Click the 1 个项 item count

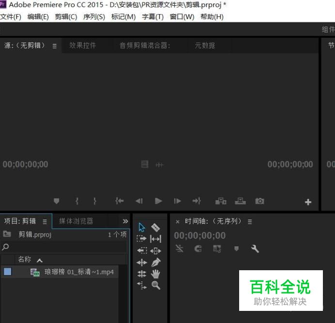pyautogui.click(x=117, y=234)
